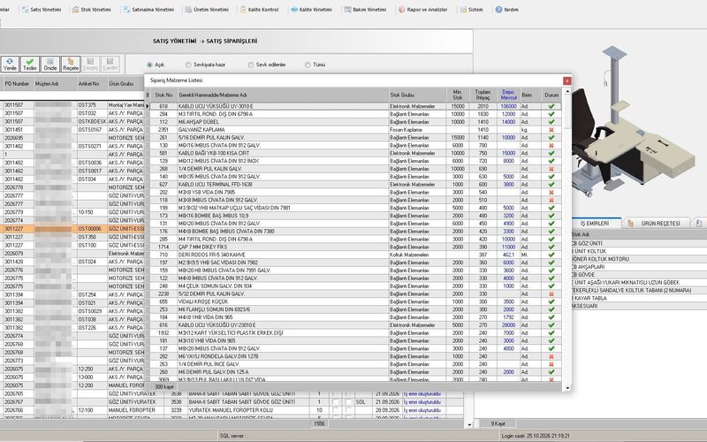
Task: Click green check status of VİDALI KROŞE KÜÇÜK
Action: click(x=551, y=301)
